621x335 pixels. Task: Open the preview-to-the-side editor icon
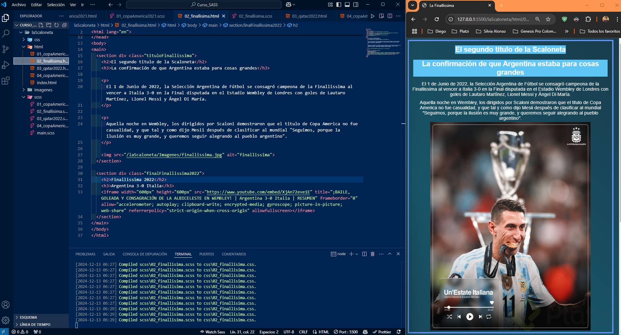(381, 16)
